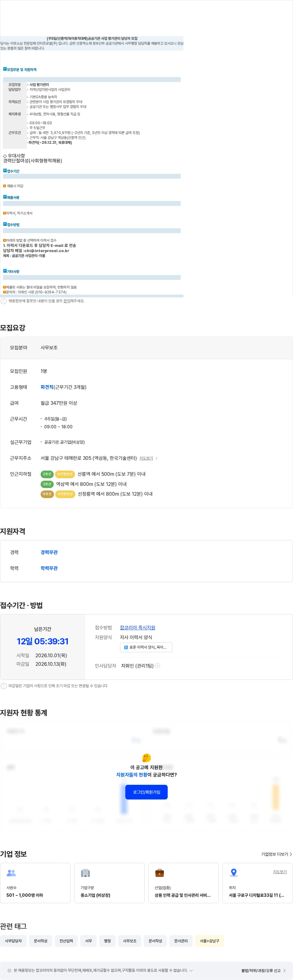This screenshot has height=980, width=293.
Task: Click the 경력무관 experience requirement
Action: click(x=49, y=552)
